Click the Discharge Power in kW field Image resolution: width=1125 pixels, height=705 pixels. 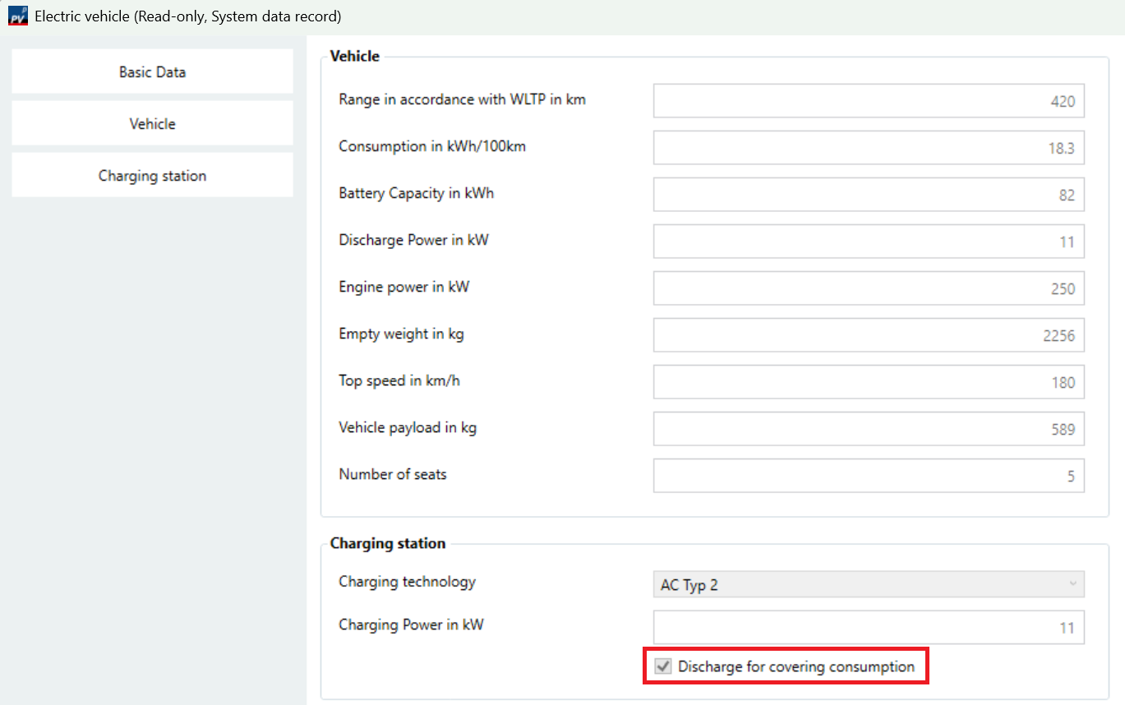(x=869, y=242)
